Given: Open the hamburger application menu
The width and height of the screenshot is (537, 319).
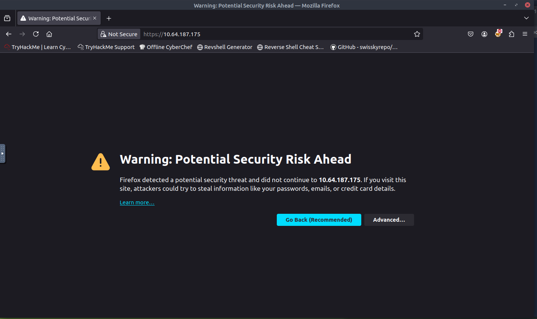Looking at the screenshot, I should click(525, 34).
